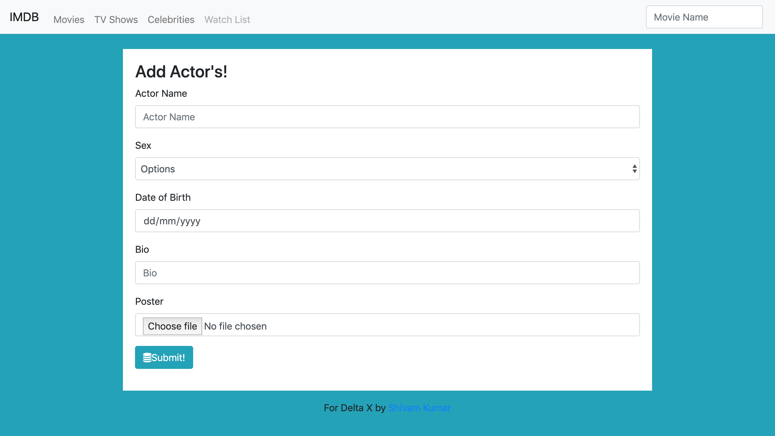The image size is (775, 436).
Task: Click Choose file to upload a poster
Action: pos(172,326)
